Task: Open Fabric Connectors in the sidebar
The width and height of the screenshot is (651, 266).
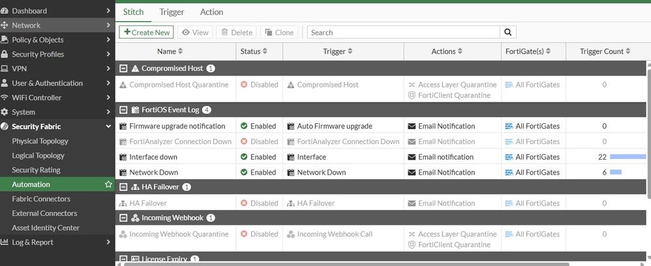Action: [41, 199]
